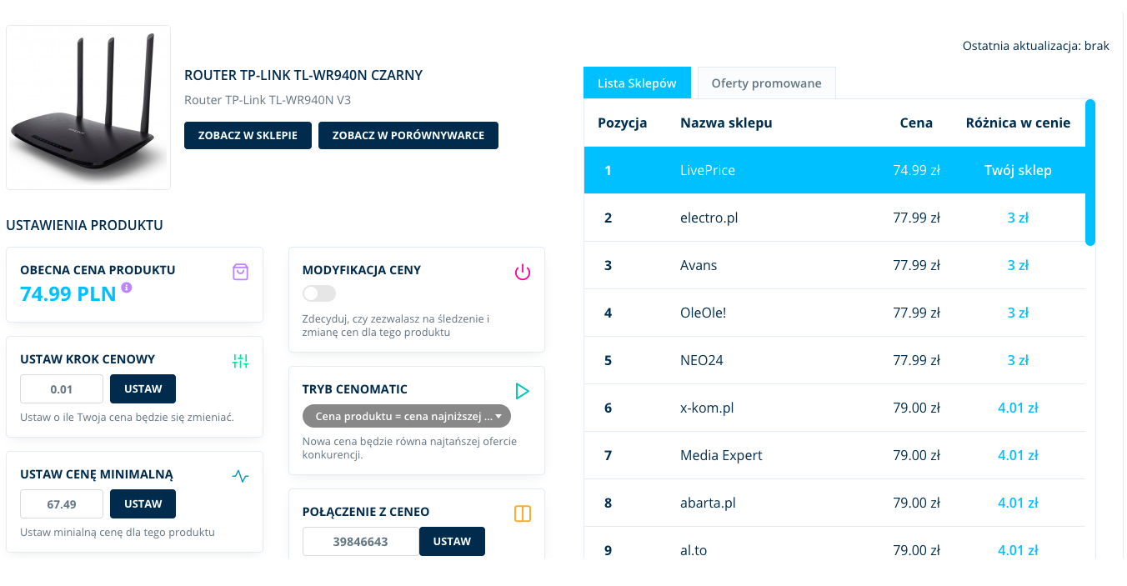This screenshot has height=586, width=1127.
Task: Click the shopping bag icon by current price
Action: click(240, 272)
